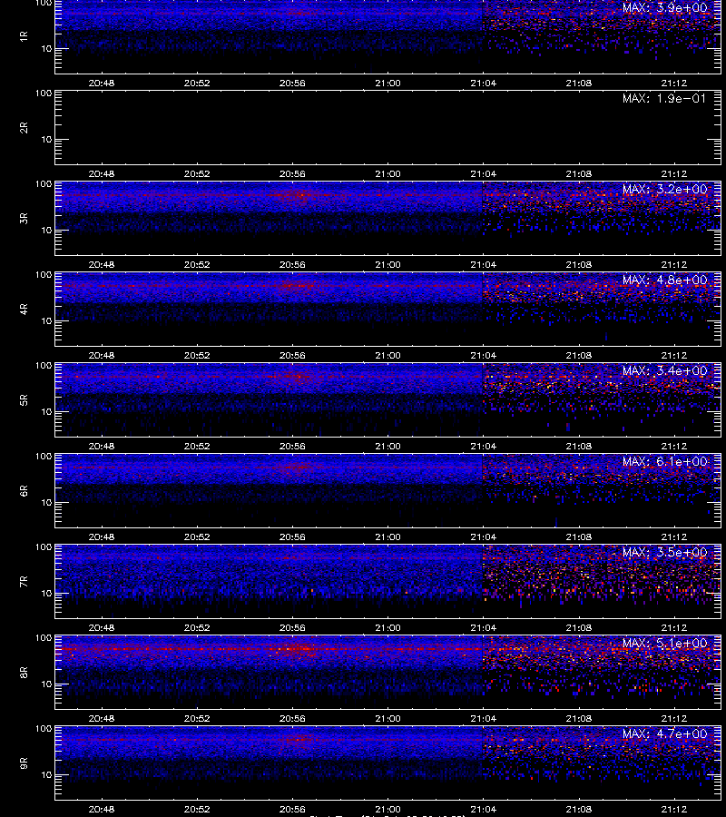Click the 8R spectrogram plot area
Screen dimensions: 726x817
pyautogui.click(x=388, y=672)
